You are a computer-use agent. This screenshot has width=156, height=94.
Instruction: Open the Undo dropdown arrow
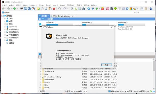[62, 9]
